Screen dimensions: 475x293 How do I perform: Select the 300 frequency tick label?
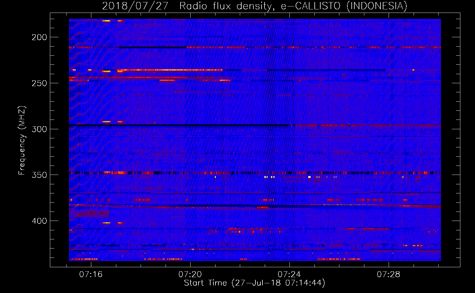(39, 129)
